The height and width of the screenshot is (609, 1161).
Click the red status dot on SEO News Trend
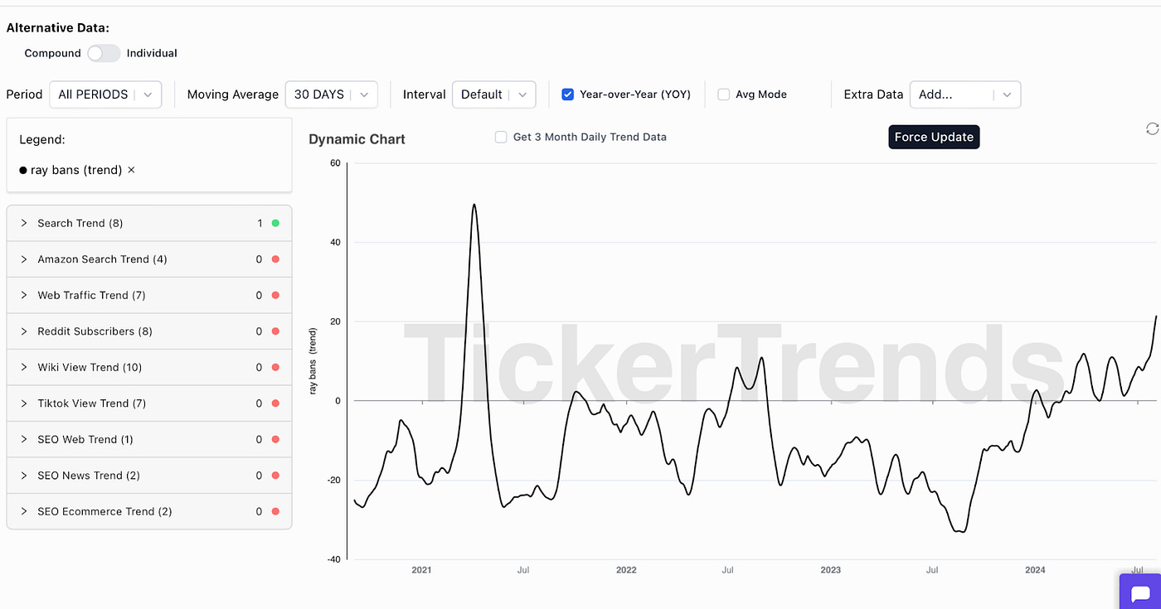tap(275, 476)
